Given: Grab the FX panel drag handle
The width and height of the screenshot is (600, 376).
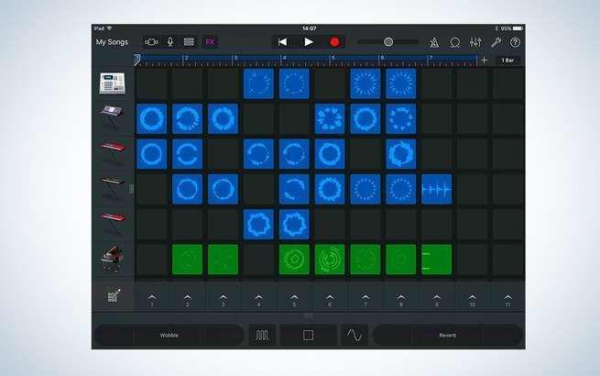Looking at the screenshot, I should coord(309,316).
